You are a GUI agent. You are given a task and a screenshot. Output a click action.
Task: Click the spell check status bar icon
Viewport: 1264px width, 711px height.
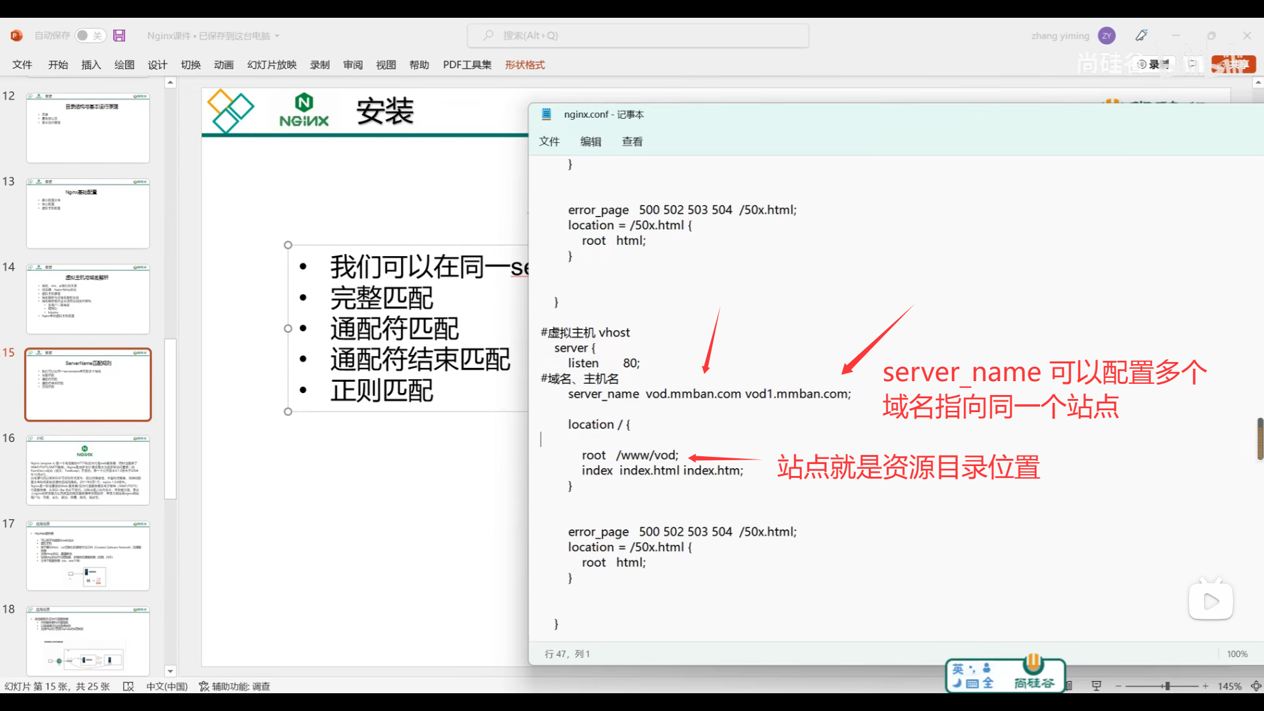pos(128,686)
